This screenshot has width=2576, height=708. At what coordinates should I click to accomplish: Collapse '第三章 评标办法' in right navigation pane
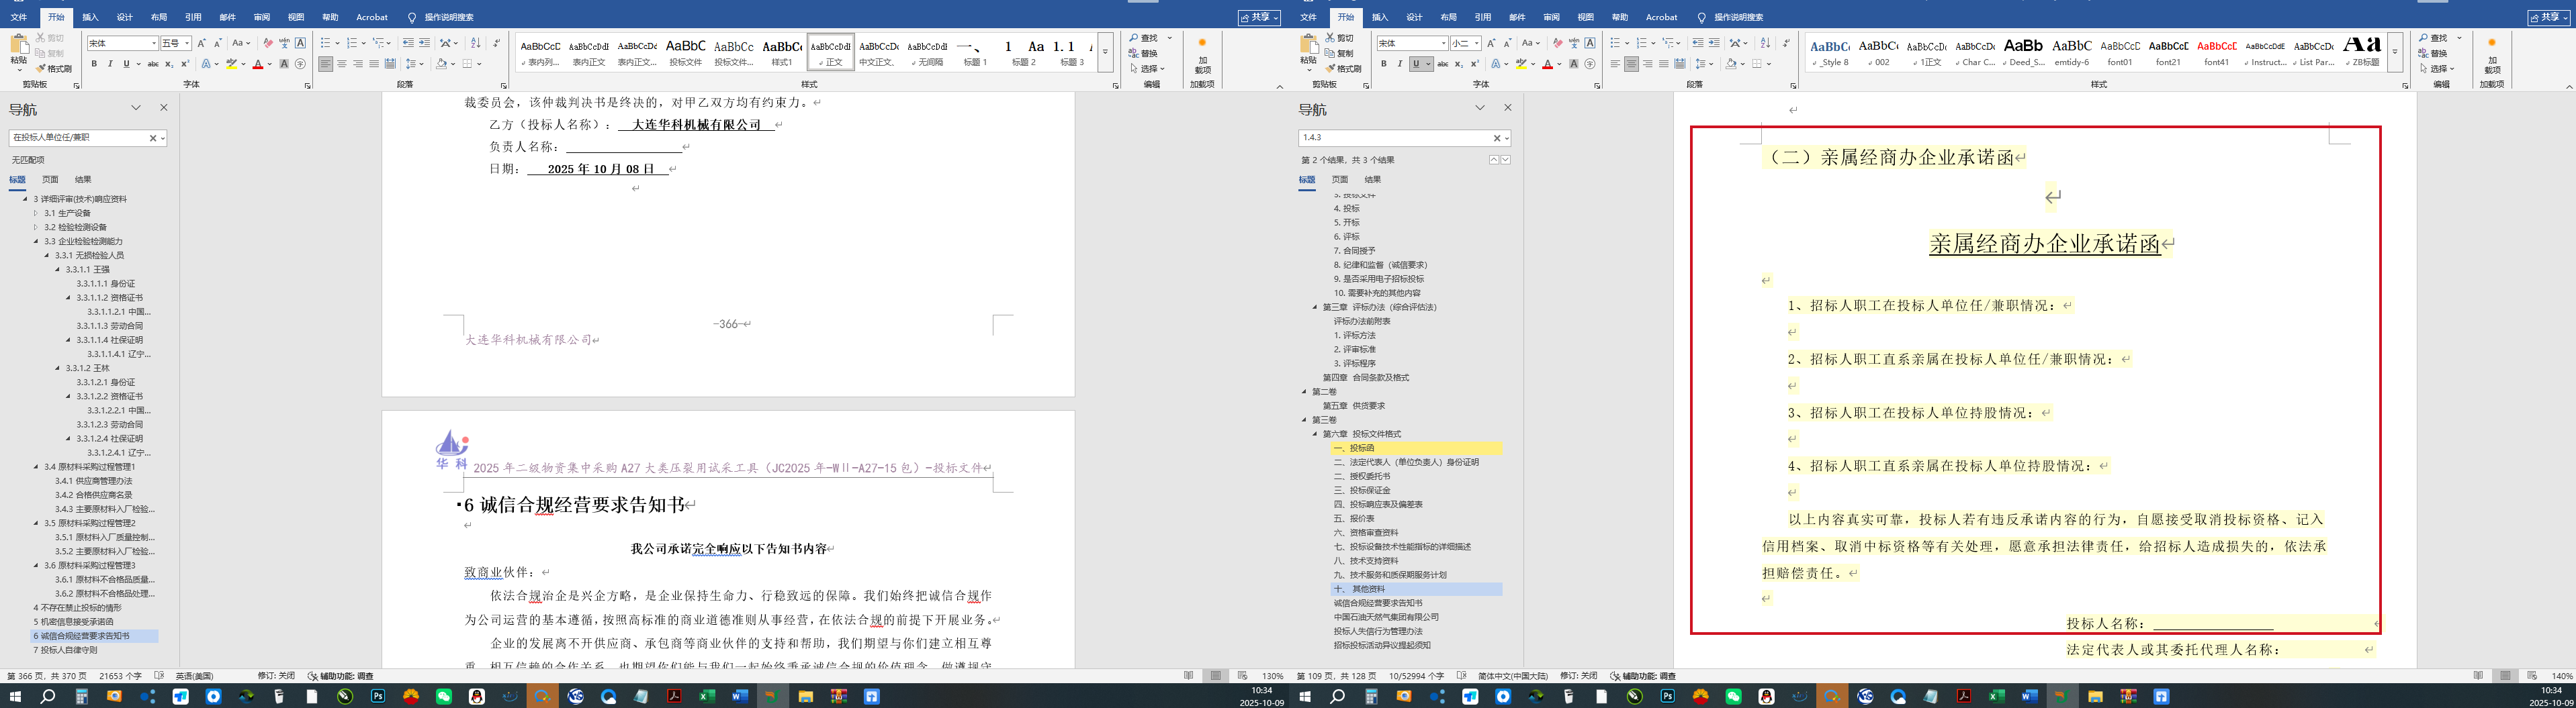(x=1315, y=307)
